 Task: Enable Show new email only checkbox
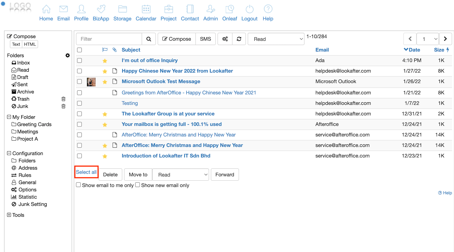(x=137, y=185)
